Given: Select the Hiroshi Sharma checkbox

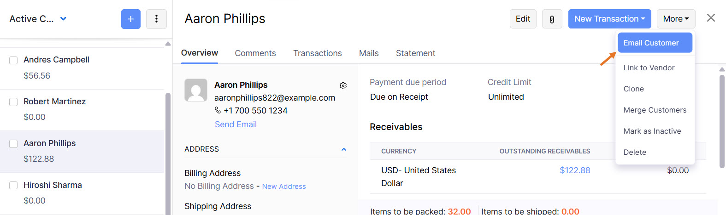Looking at the screenshot, I should click(13, 186).
